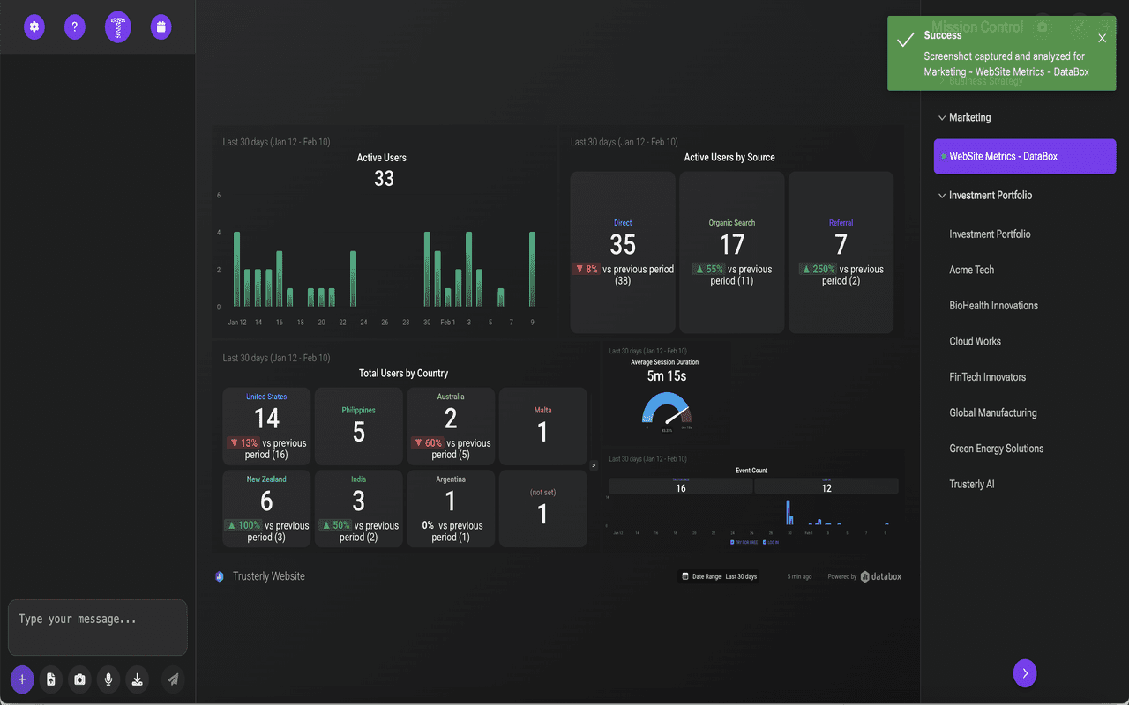
Task: Click the 5 min ago timestamp
Action: coord(800,576)
